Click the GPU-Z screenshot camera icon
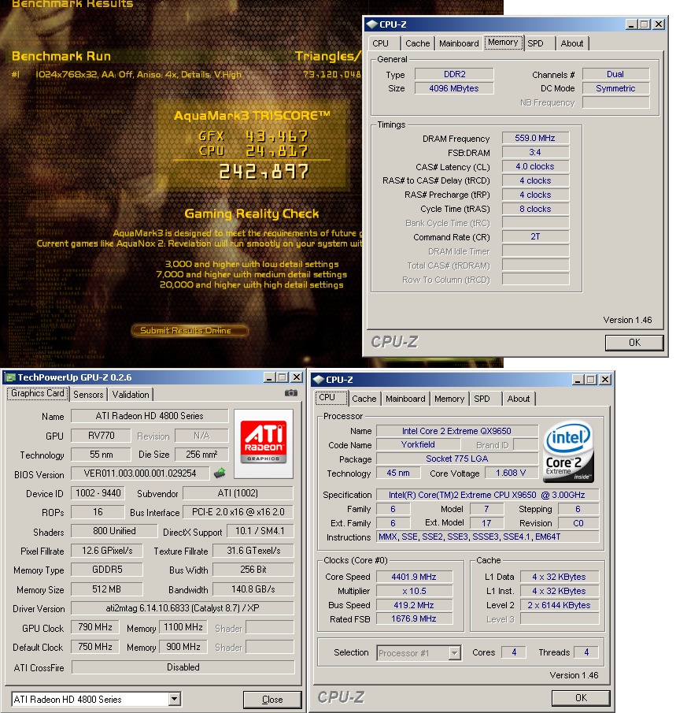 290,393
